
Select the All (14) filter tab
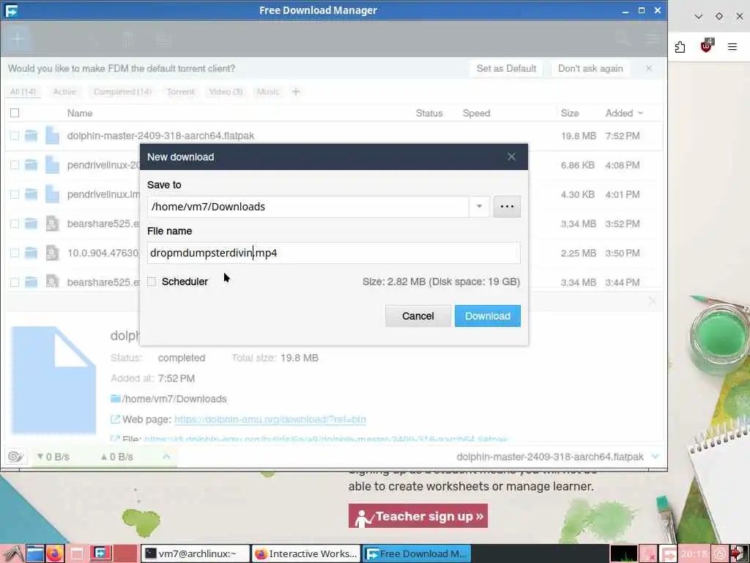point(23,92)
